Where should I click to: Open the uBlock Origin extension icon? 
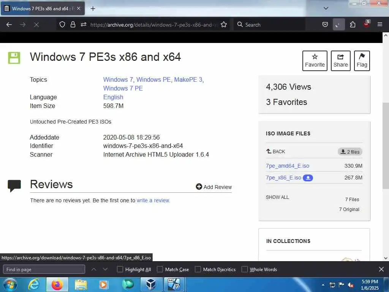click(367, 24)
